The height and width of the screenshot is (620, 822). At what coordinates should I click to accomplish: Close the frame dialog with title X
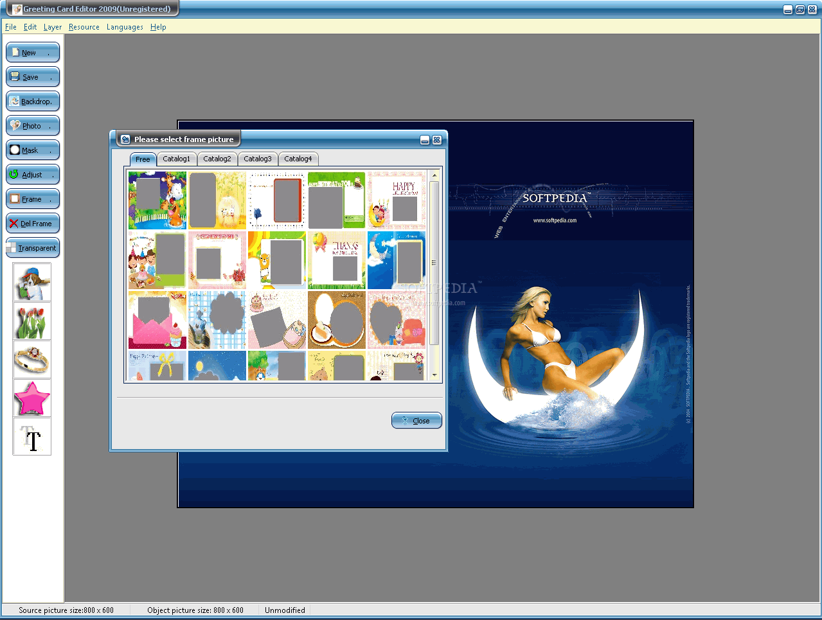(437, 140)
